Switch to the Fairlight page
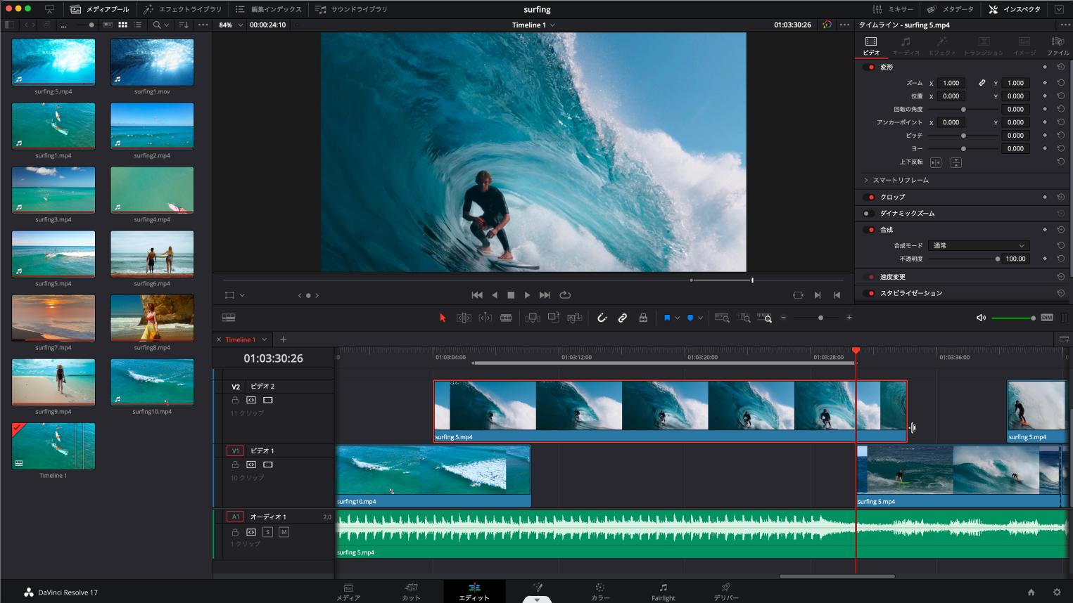Viewport: 1073px width, 603px height. pos(663,592)
